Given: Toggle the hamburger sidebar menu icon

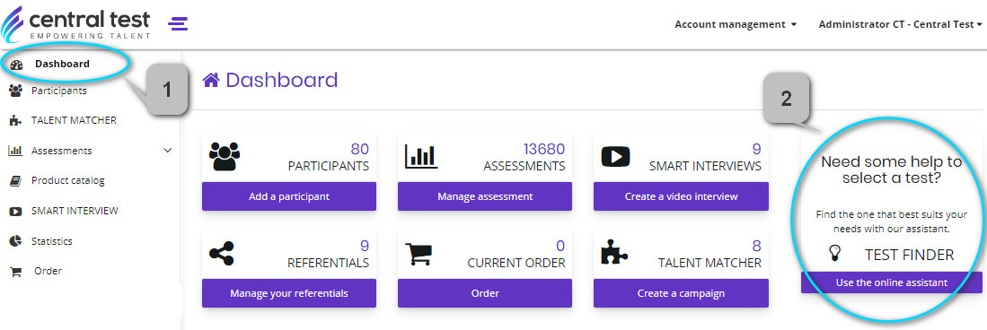Looking at the screenshot, I should point(178,24).
